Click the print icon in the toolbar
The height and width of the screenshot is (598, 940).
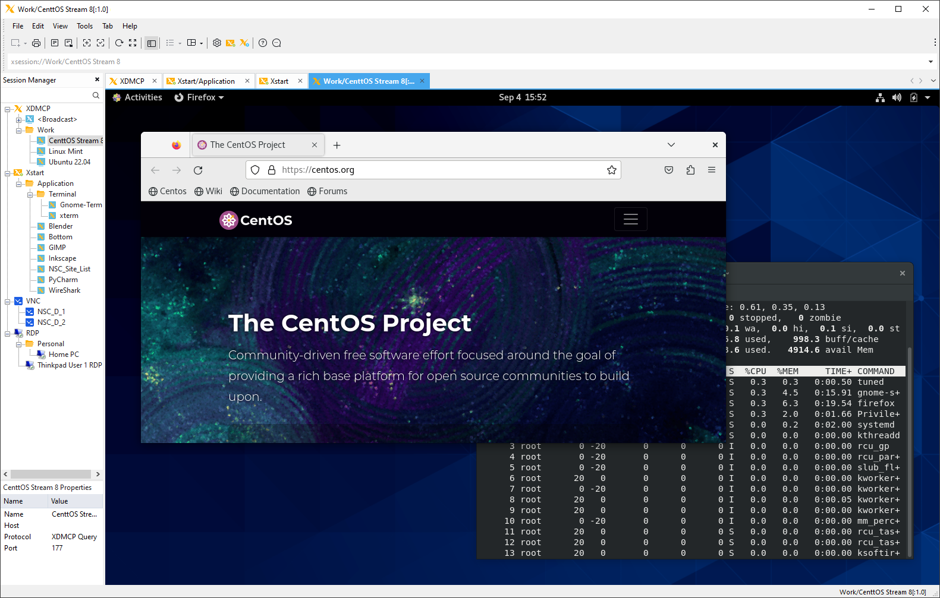pos(36,43)
